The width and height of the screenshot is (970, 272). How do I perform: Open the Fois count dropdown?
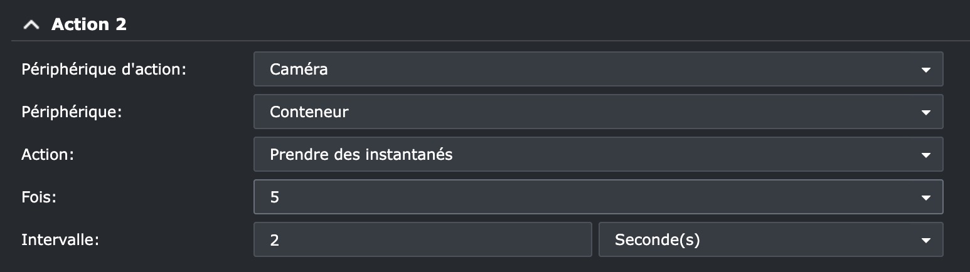[x=597, y=197]
